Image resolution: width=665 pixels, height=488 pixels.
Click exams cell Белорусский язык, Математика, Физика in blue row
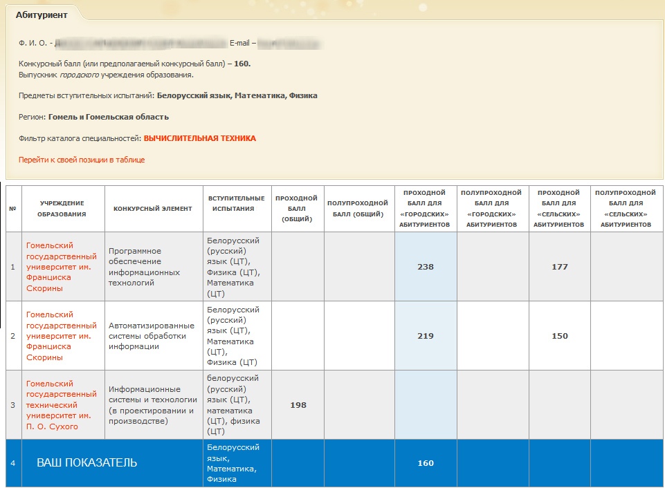(237, 463)
